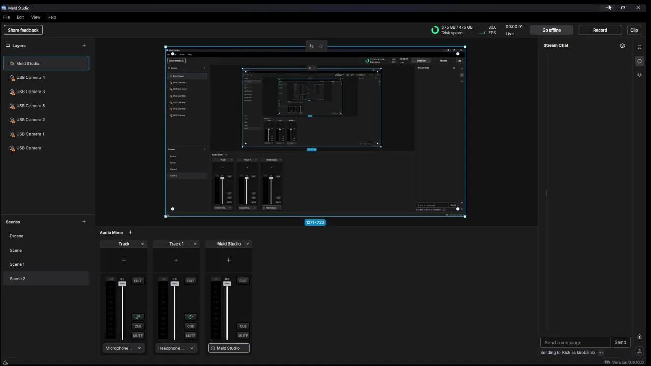Image resolution: width=651 pixels, height=366 pixels.
Task: Open the Help menu
Action: click(52, 17)
